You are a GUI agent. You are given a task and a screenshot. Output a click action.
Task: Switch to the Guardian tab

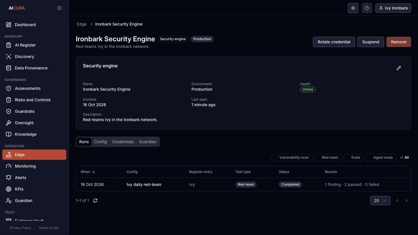click(148, 142)
